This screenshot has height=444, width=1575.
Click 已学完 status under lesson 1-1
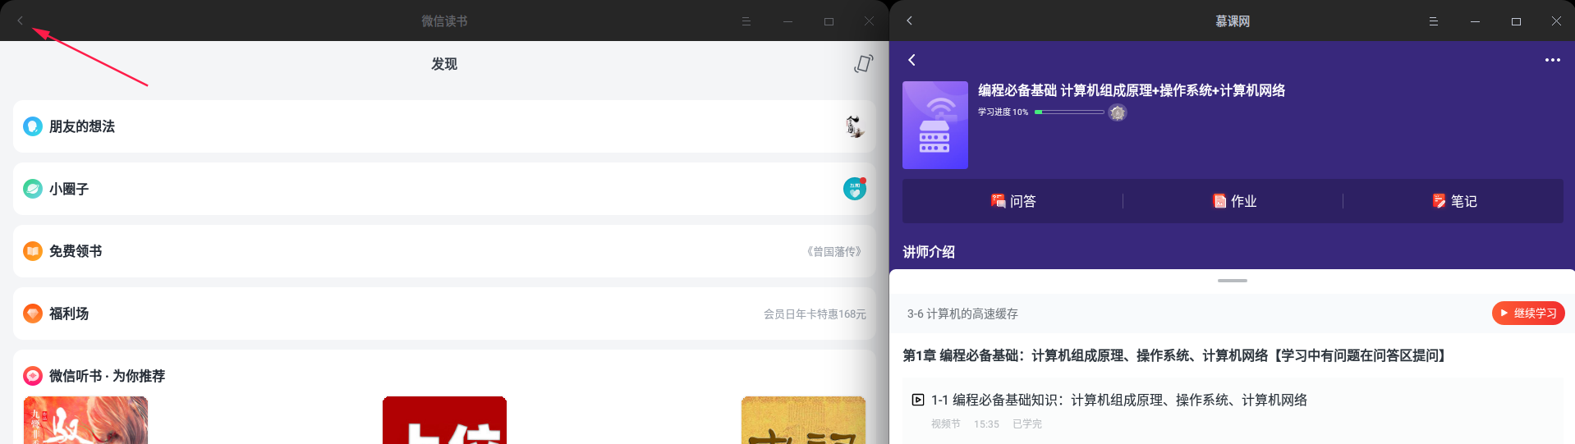tap(1027, 424)
